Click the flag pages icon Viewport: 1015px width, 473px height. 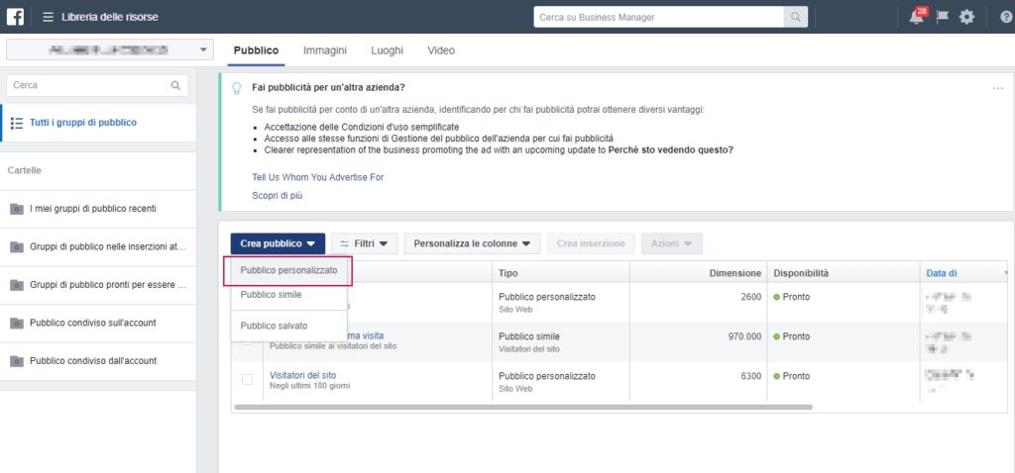point(943,17)
